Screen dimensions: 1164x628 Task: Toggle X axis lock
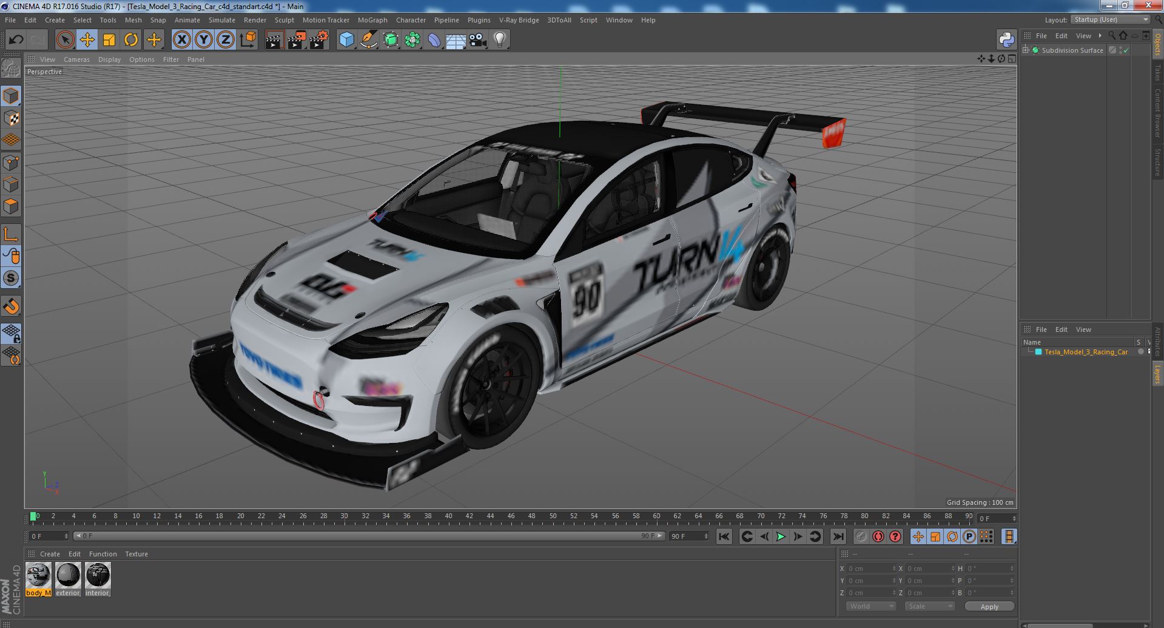[181, 40]
